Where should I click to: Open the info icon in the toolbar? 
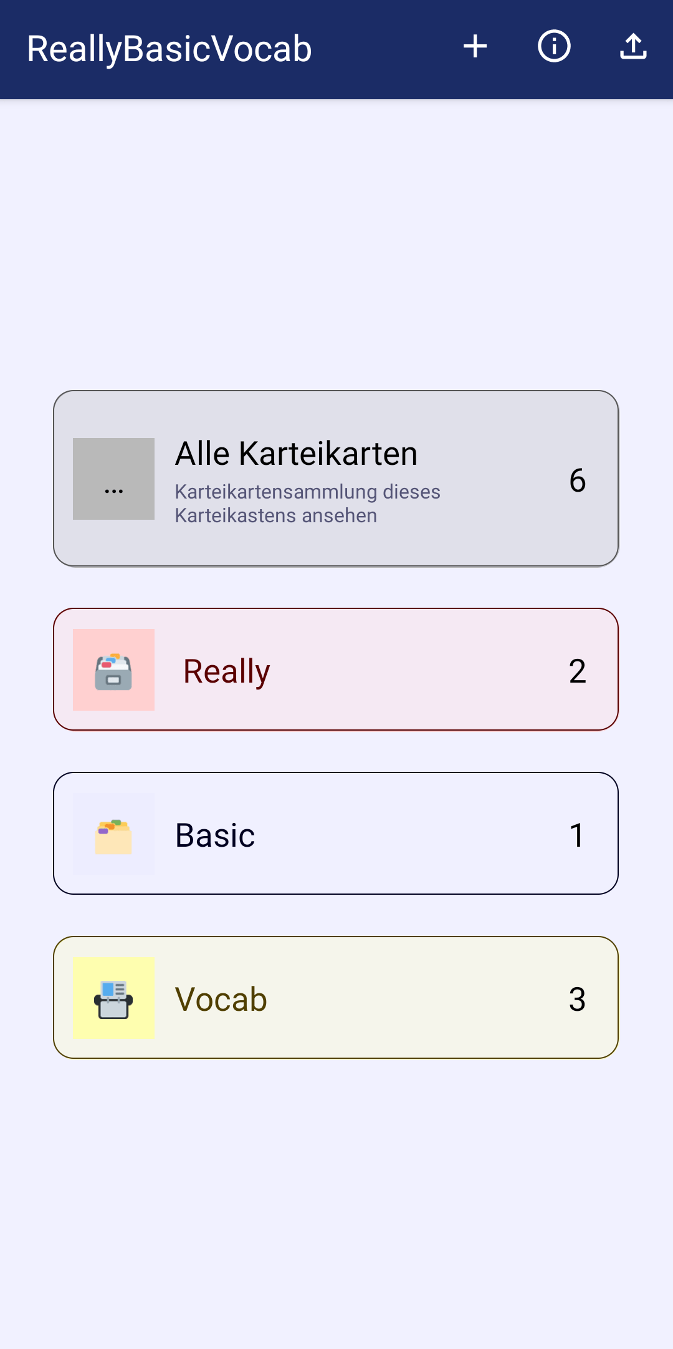pyautogui.click(x=554, y=47)
